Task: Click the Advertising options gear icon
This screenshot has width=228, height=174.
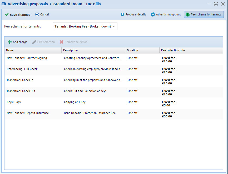Action: pos(153,15)
